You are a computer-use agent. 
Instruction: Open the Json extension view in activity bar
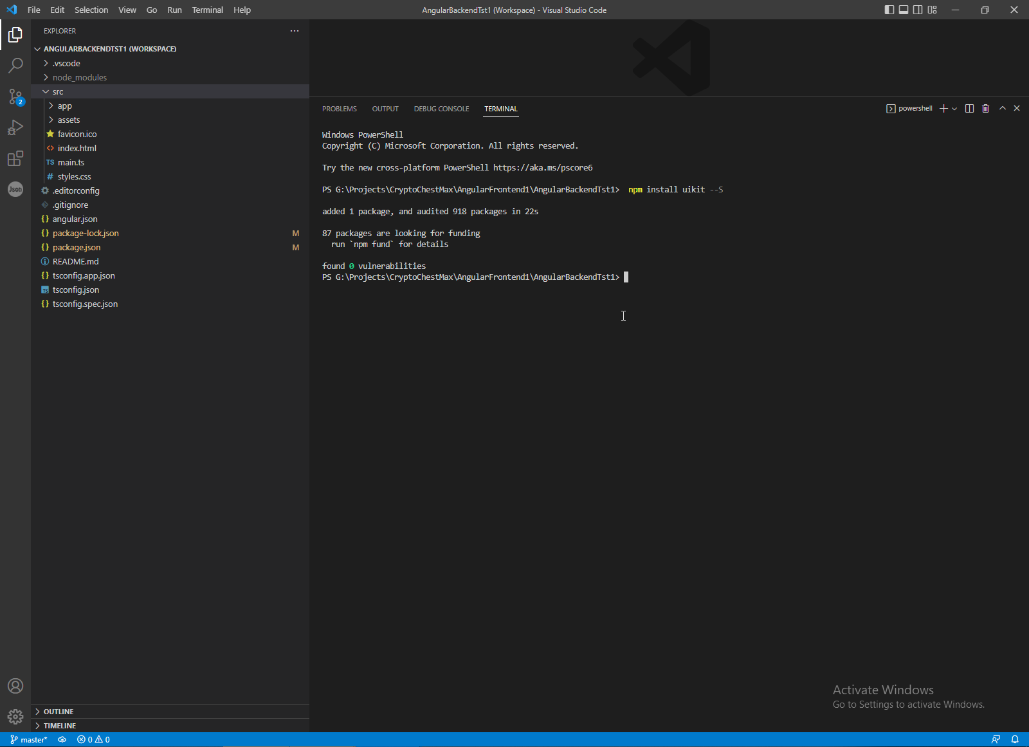coord(15,189)
